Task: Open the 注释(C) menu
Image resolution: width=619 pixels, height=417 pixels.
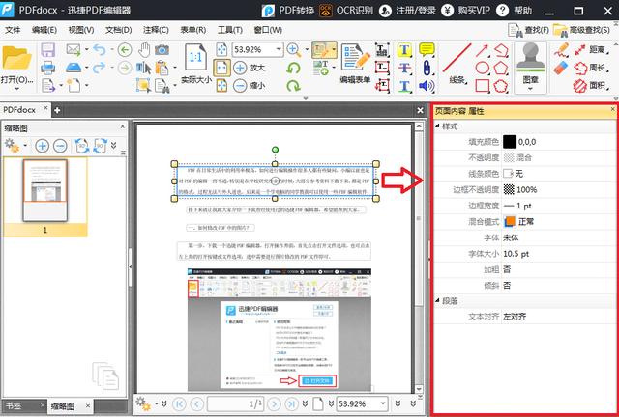Action: pyautogui.click(x=156, y=30)
